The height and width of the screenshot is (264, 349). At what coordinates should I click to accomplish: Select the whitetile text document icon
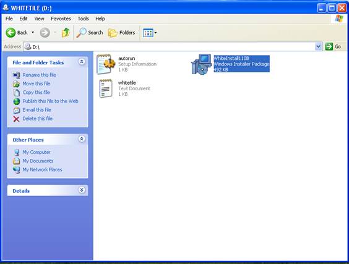[x=106, y=88]
